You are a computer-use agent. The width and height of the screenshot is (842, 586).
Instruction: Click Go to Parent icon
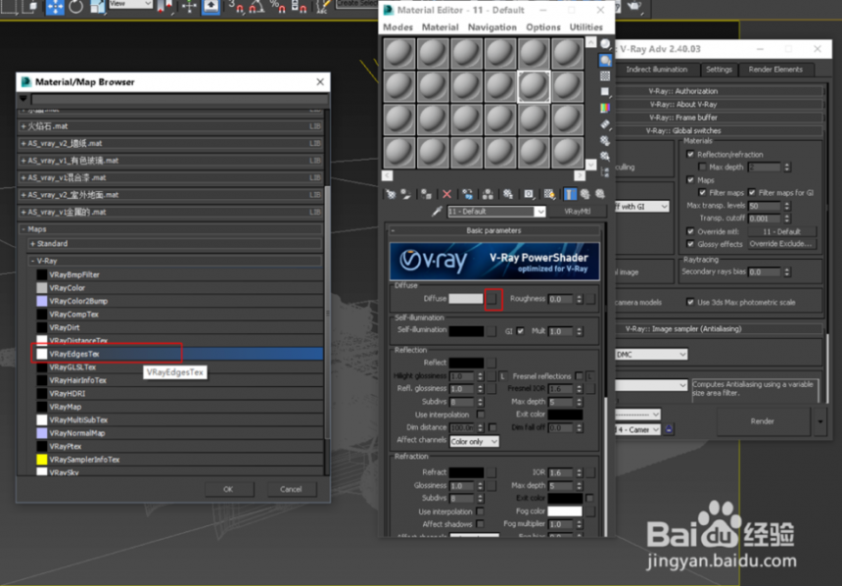[585, 194]
